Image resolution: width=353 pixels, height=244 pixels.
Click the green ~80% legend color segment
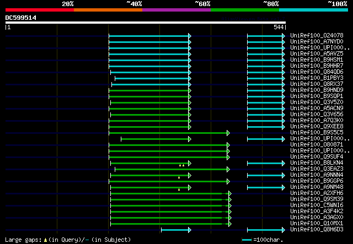click(x=245, y=10)
